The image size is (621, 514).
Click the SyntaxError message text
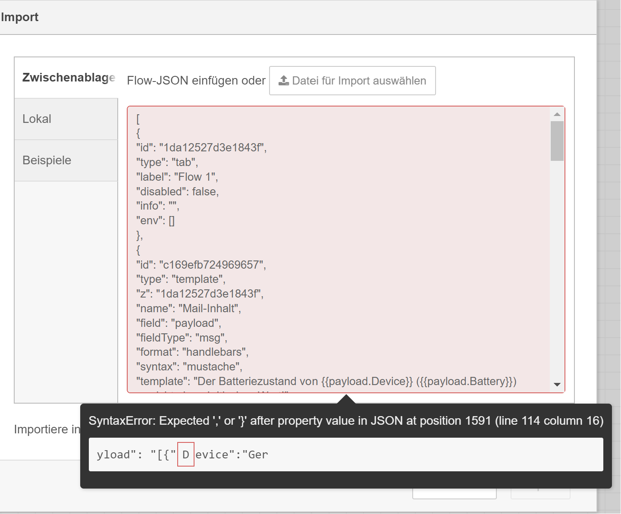click(x=346, y=421)
